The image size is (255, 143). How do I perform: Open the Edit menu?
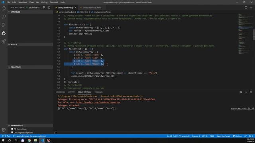click(14, 2)
